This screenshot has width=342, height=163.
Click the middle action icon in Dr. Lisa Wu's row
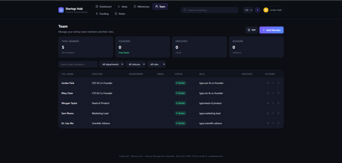(273, 123)
